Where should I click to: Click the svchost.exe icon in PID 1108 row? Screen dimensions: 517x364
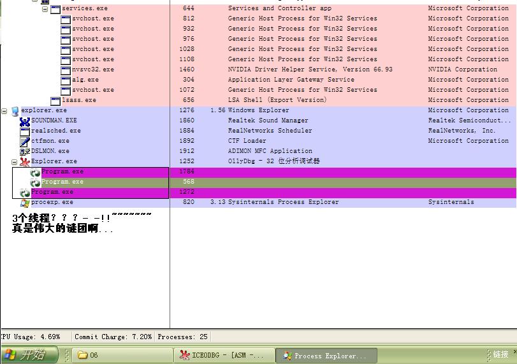66,60
